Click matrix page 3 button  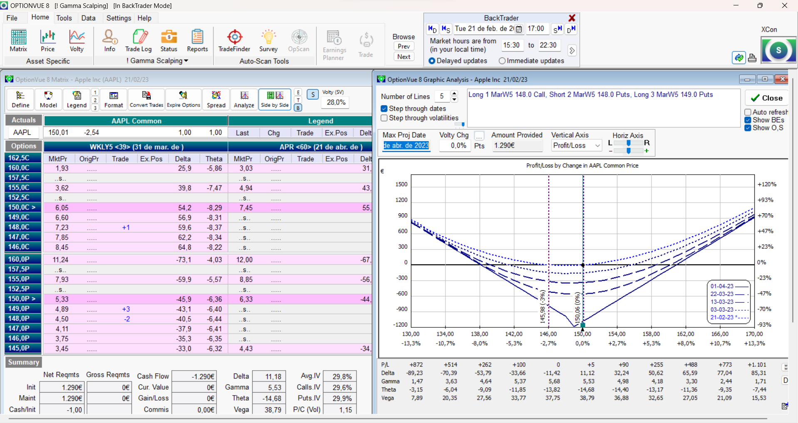click(95, 108)
